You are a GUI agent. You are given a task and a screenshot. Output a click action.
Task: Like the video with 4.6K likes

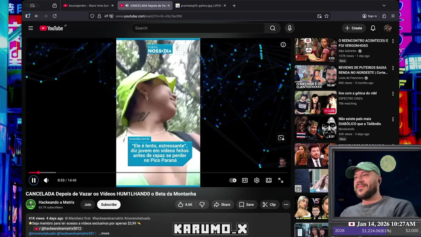pyautogui.click(x=185, y=204)
